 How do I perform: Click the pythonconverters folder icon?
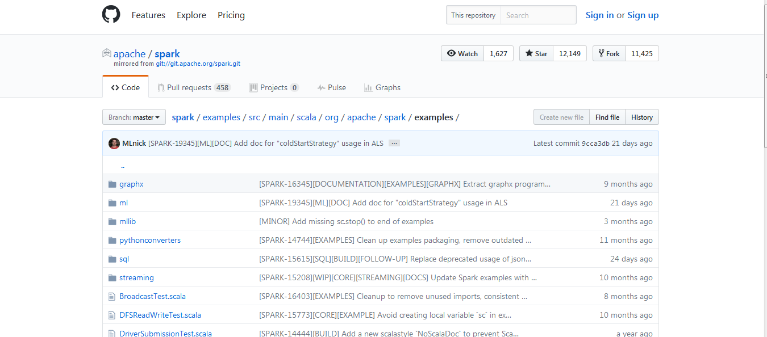pos(112,240)
